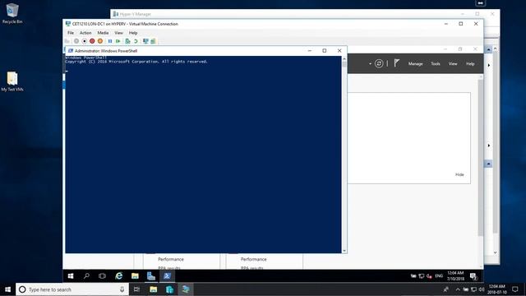Click Server Manager refresh icon
This screenshot has height=296, width=526.
[379, 63]
